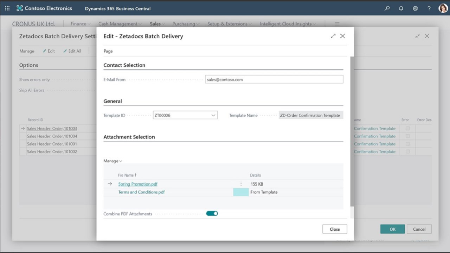Viewport: 450px width, 253px height.
Task: Check Error box for Order 101003
Action: 408,129
